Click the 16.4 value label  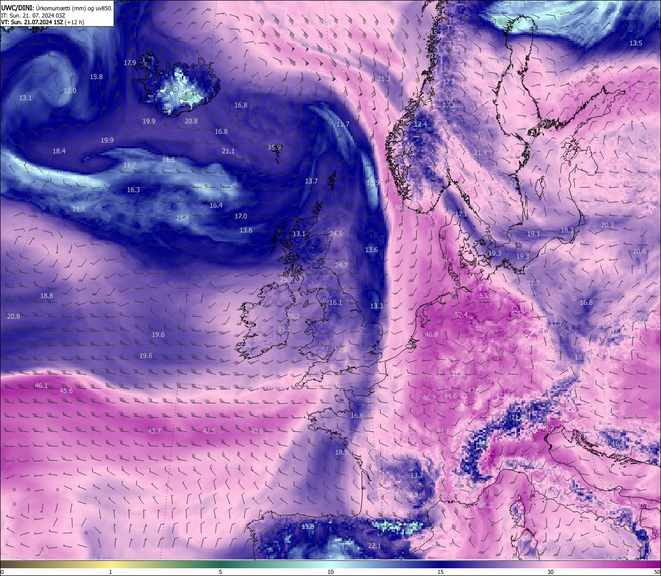[x=216, y=205]
